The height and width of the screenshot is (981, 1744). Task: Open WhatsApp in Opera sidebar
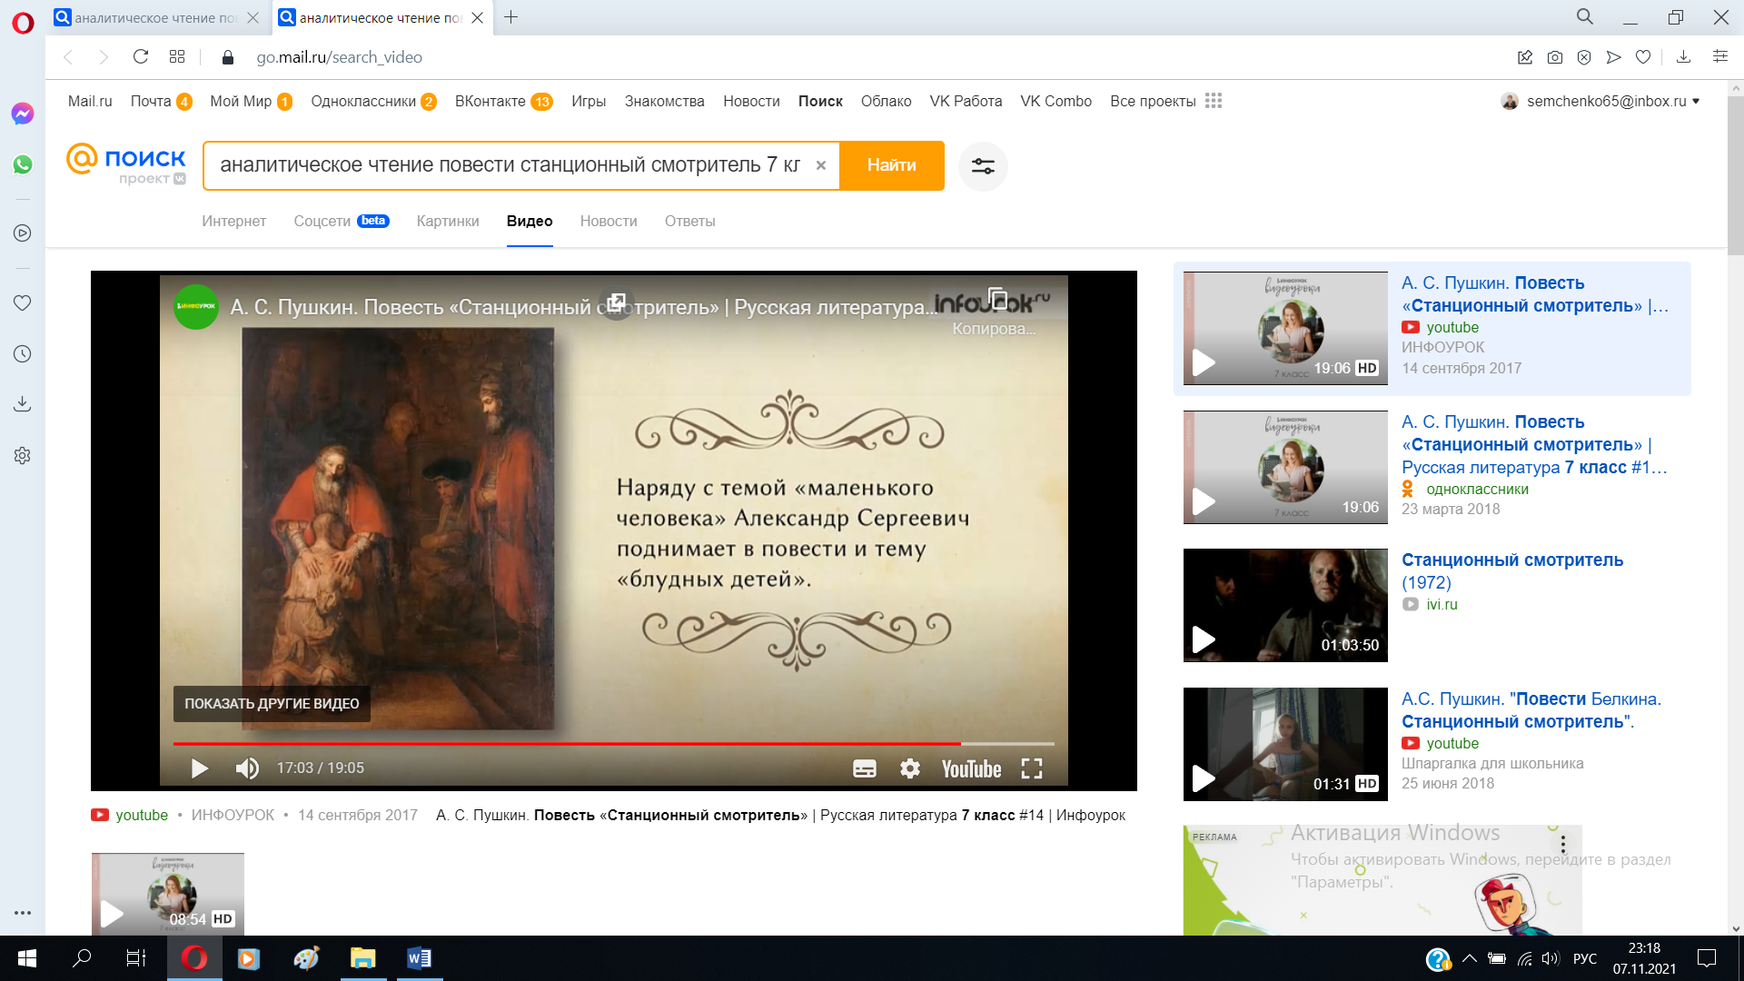23,164
